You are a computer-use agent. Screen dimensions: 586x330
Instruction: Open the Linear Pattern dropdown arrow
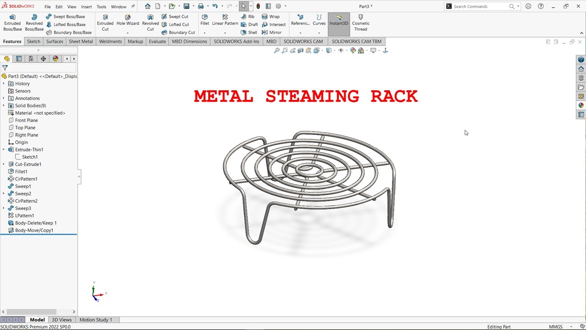(225, 33)
